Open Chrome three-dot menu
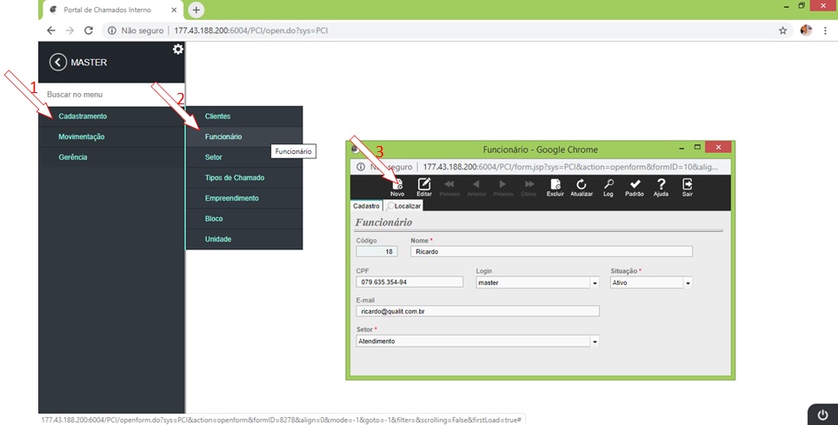This screenshot has width=838, height=425. pos(826,30)
